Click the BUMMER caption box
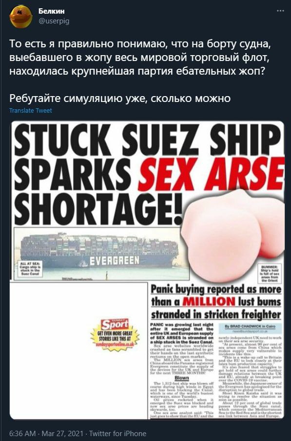291x441 pixels. pyautogui.click(x=270, y=273)
